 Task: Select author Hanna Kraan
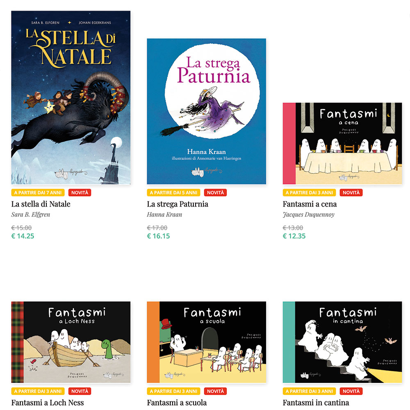pyautogui.click(x=164, y=215)
